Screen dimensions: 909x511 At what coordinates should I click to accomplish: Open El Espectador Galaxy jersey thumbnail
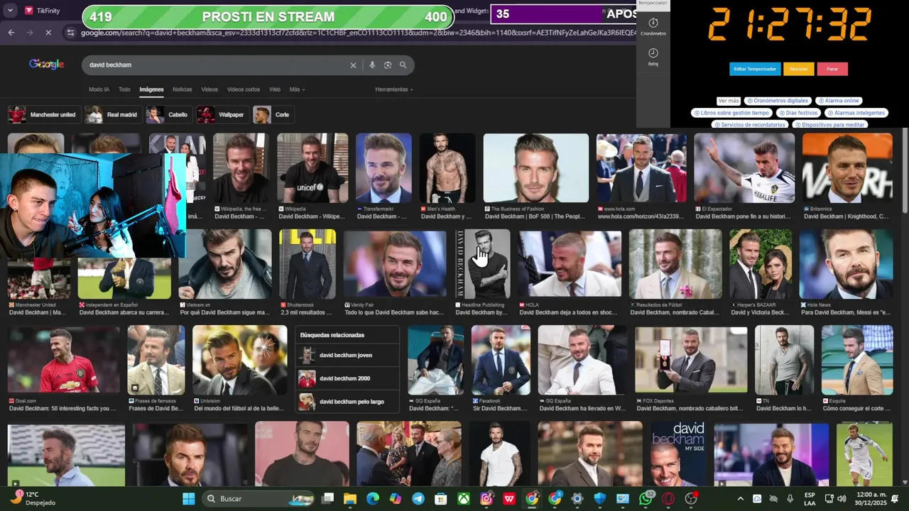pyautogui.click(x=744, y=168)
